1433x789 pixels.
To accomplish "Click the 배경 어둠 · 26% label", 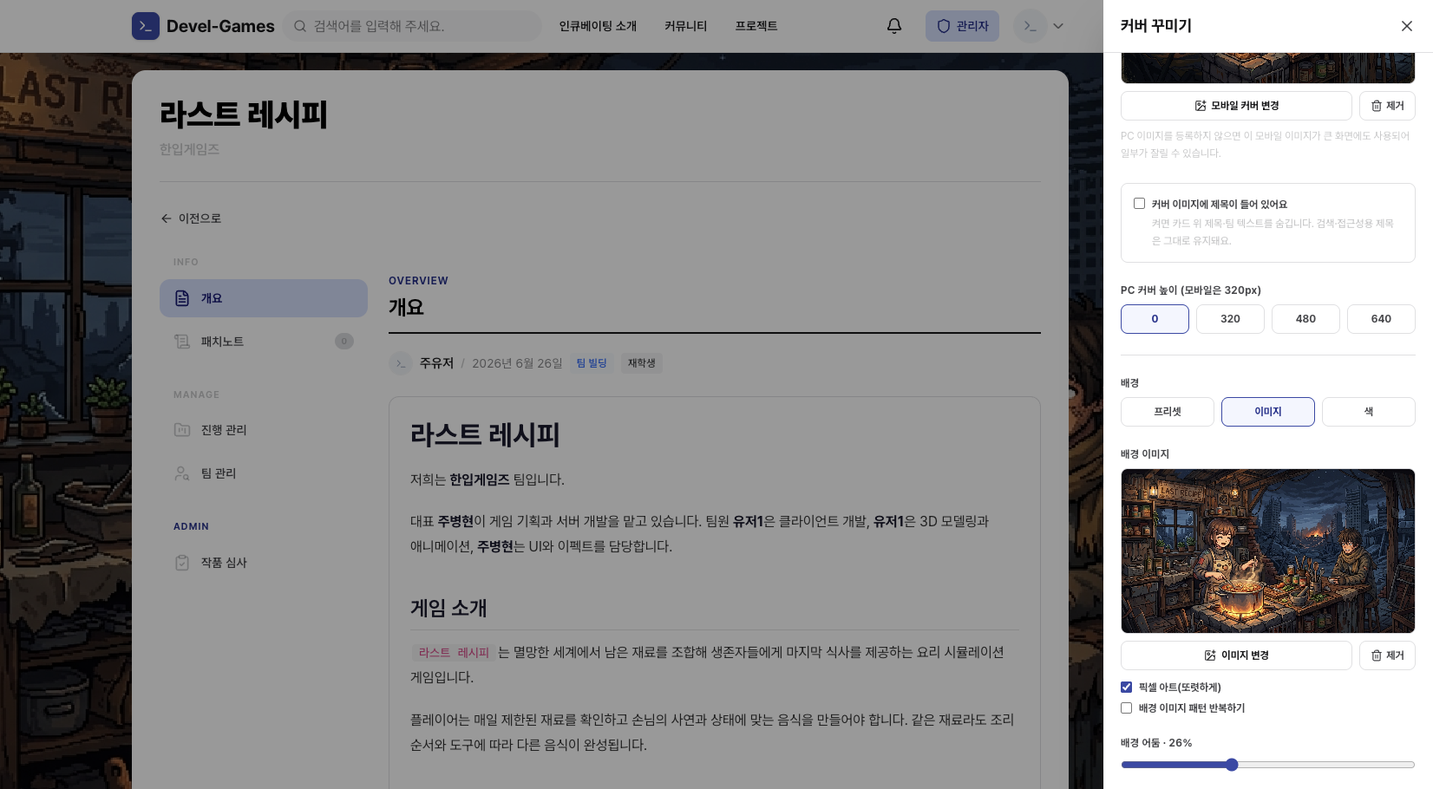I will [x=1156, y=743].
